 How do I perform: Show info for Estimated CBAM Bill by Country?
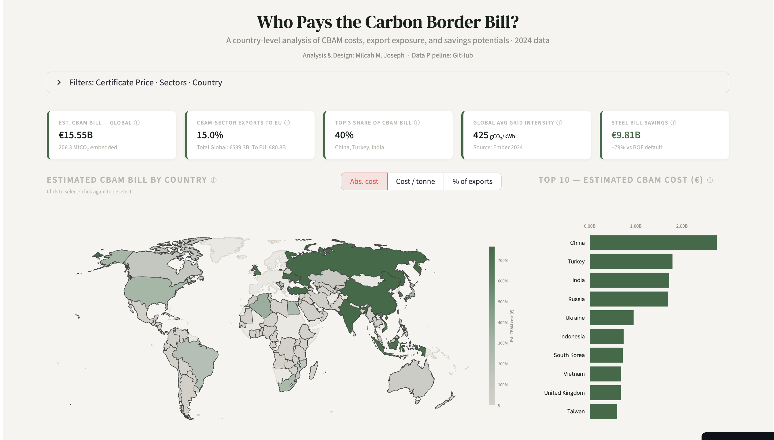click(214, 180)
